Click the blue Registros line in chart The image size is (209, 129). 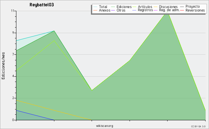[x=35, y=115]
